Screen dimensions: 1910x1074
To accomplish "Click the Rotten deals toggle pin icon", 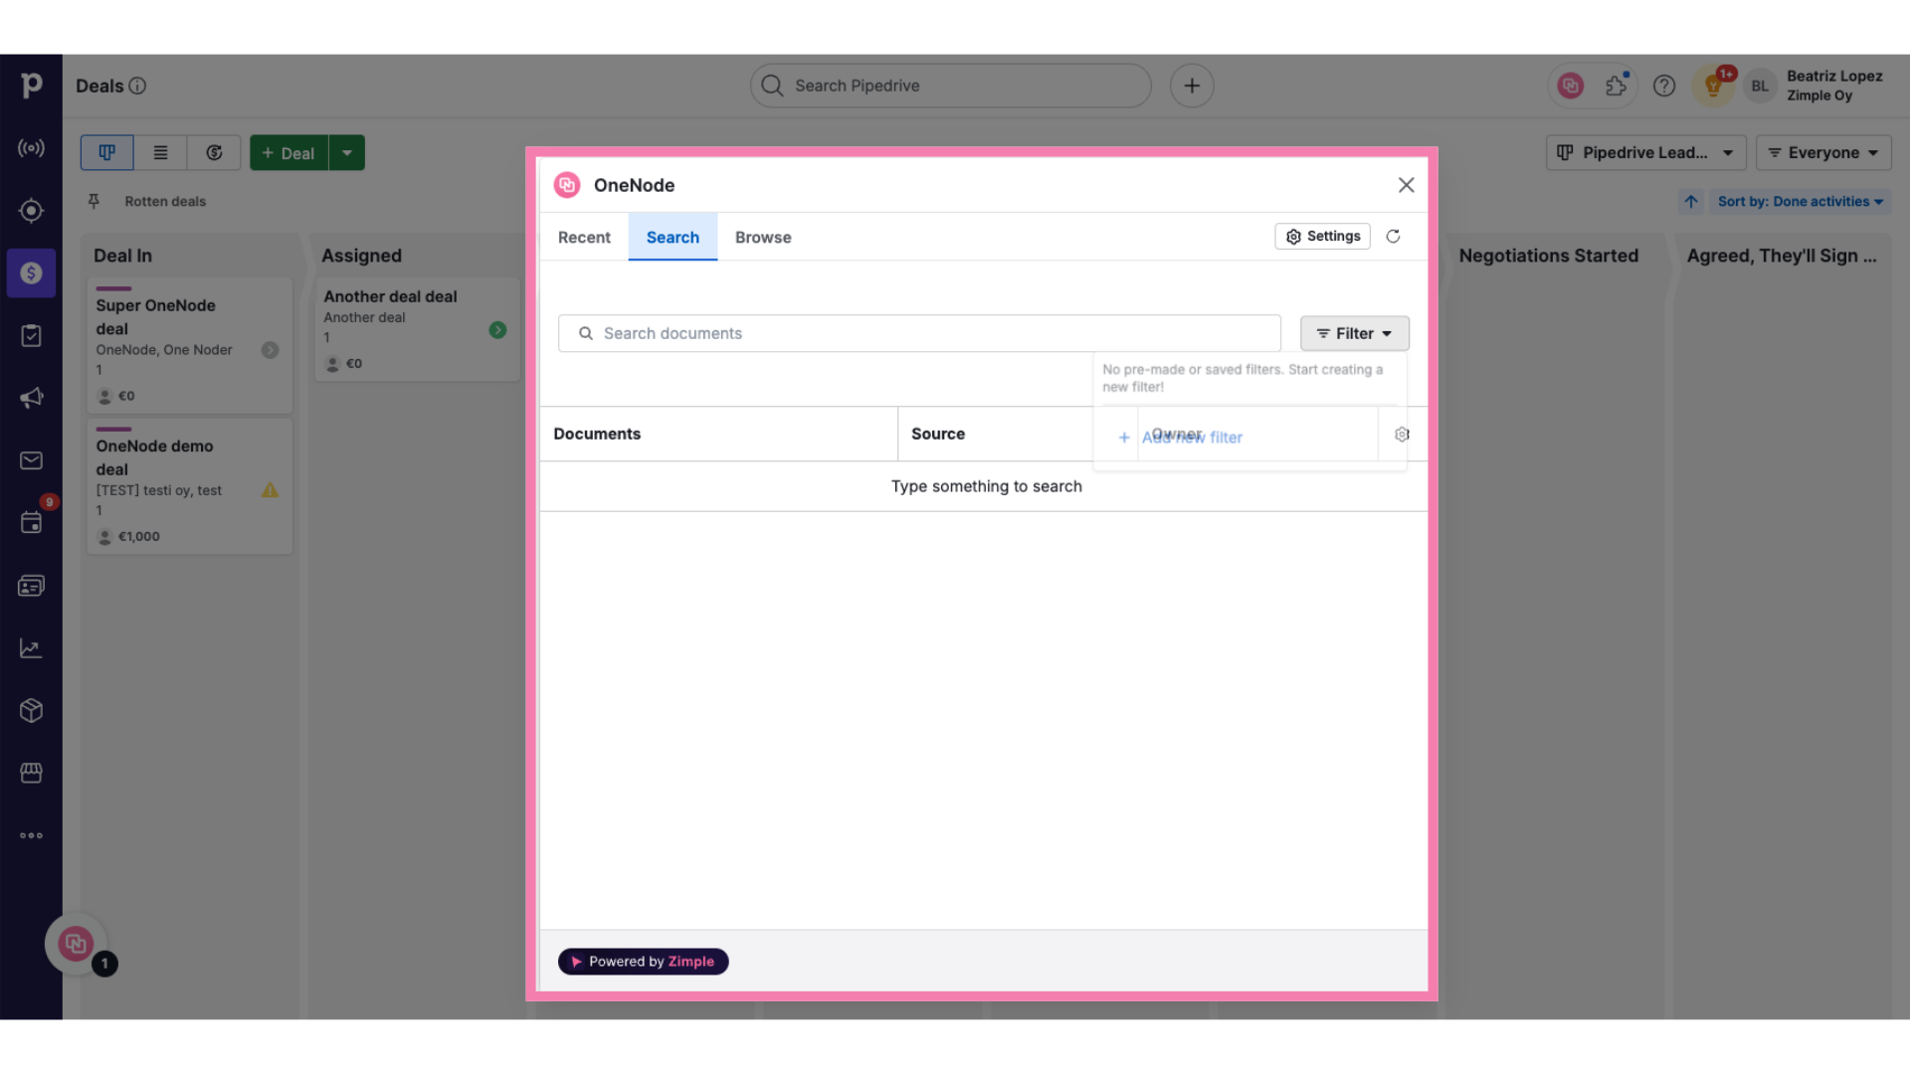I will pyautogui.click(x=94, y=201).
